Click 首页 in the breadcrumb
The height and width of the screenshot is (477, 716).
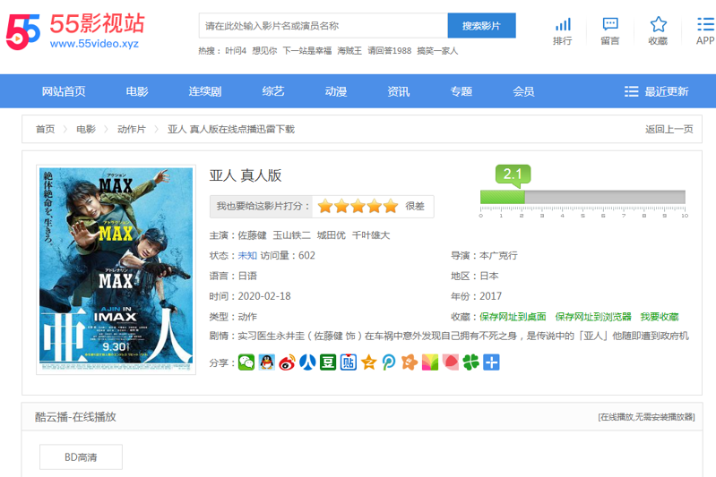point(45,129)
